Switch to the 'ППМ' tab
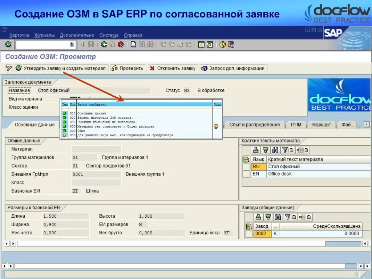 (x=296, y=125)
